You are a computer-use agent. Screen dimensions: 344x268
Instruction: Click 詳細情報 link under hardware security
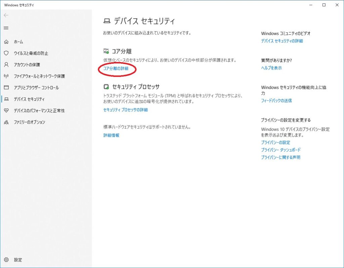click(x=111, y=135)
